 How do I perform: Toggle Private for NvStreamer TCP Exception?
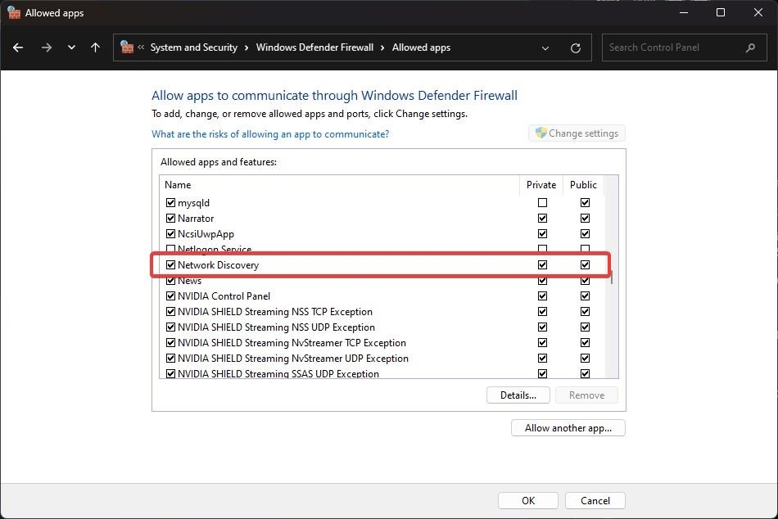542,342
